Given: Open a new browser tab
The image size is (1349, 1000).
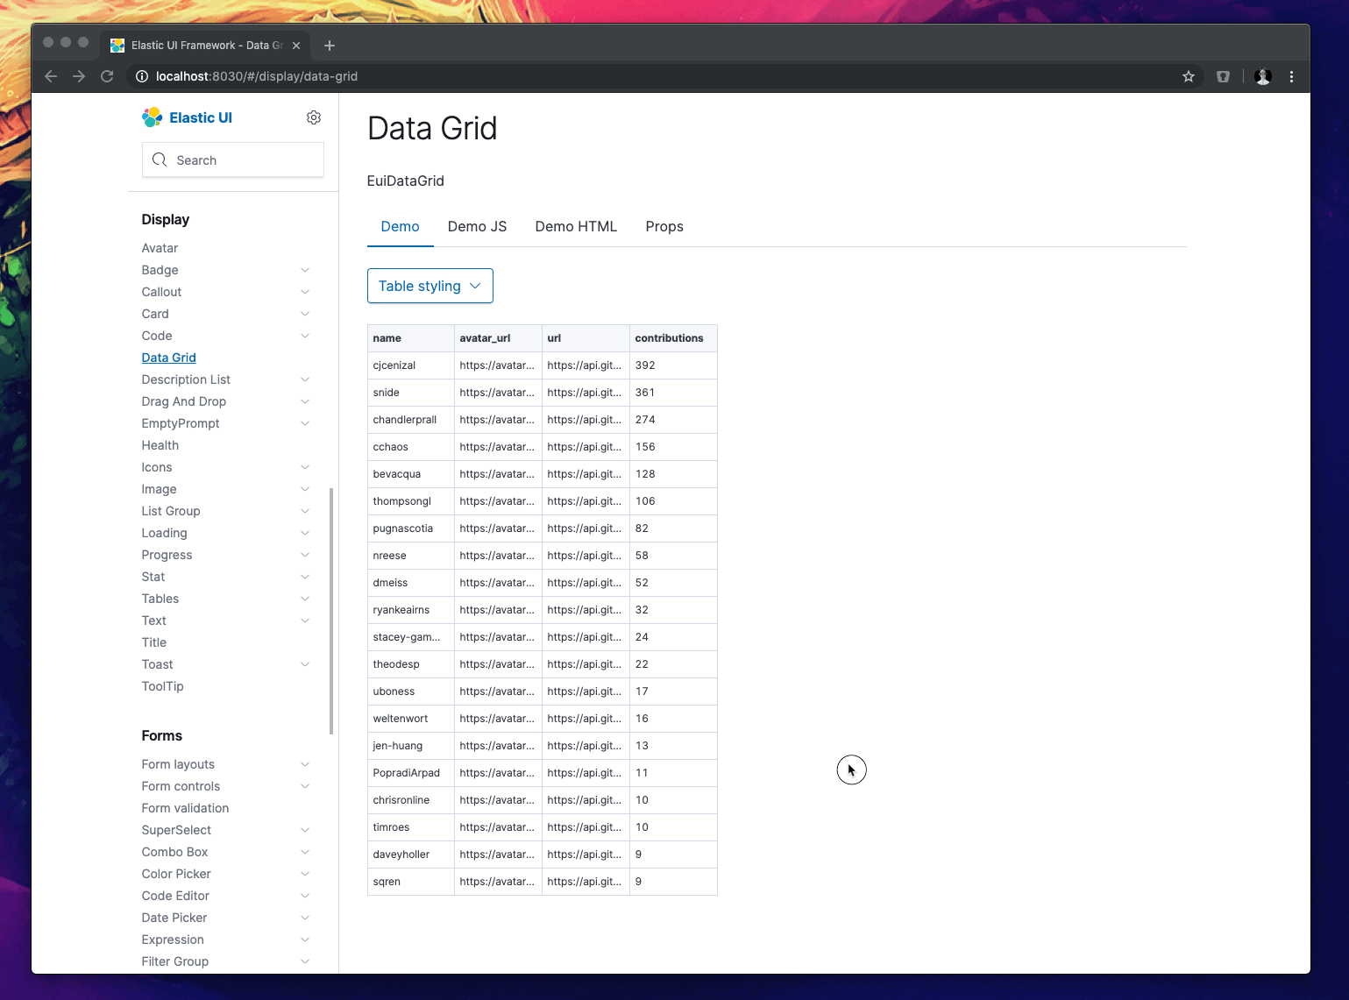Looking at the screenshot, I should (330, 46).
